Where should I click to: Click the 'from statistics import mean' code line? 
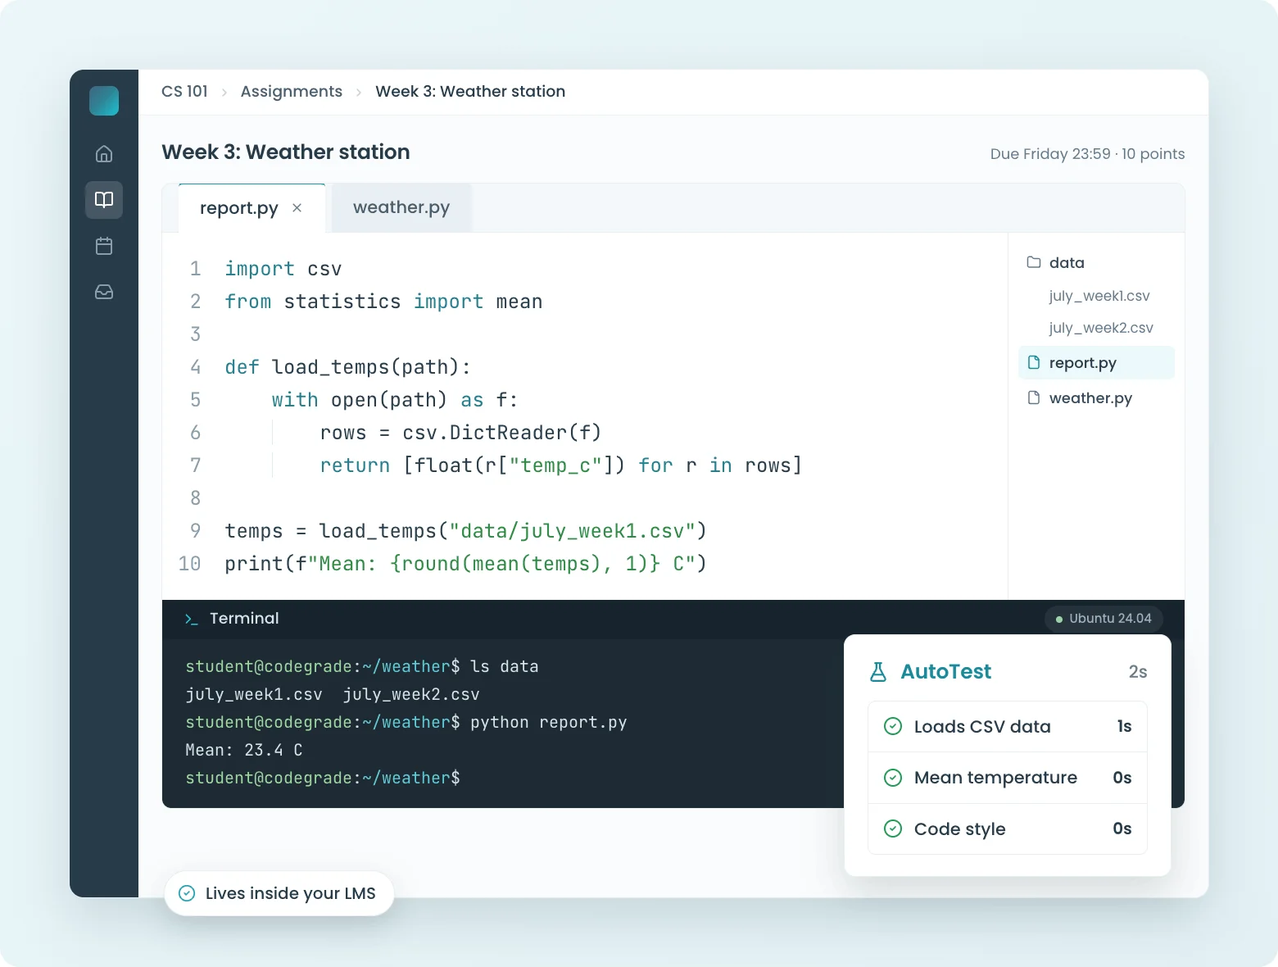click(x=383, y=302)
